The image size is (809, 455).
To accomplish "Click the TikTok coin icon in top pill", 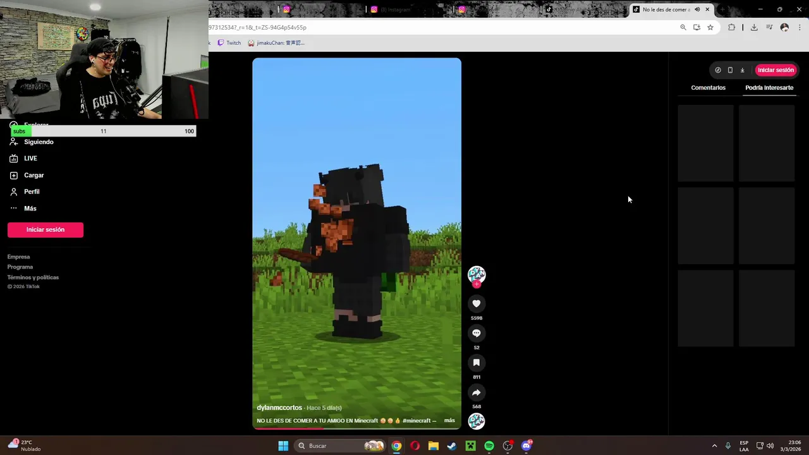I will coord(718,70).
